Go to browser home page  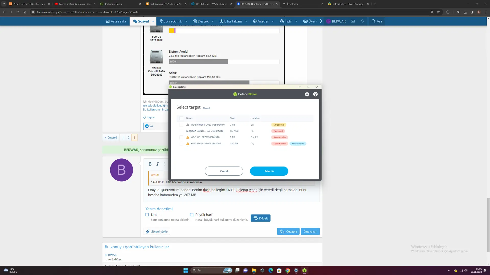25,12
